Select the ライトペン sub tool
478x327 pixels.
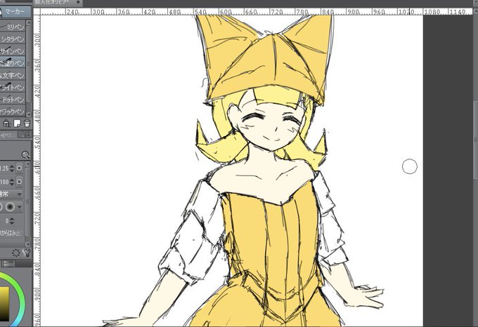(13, 87)
